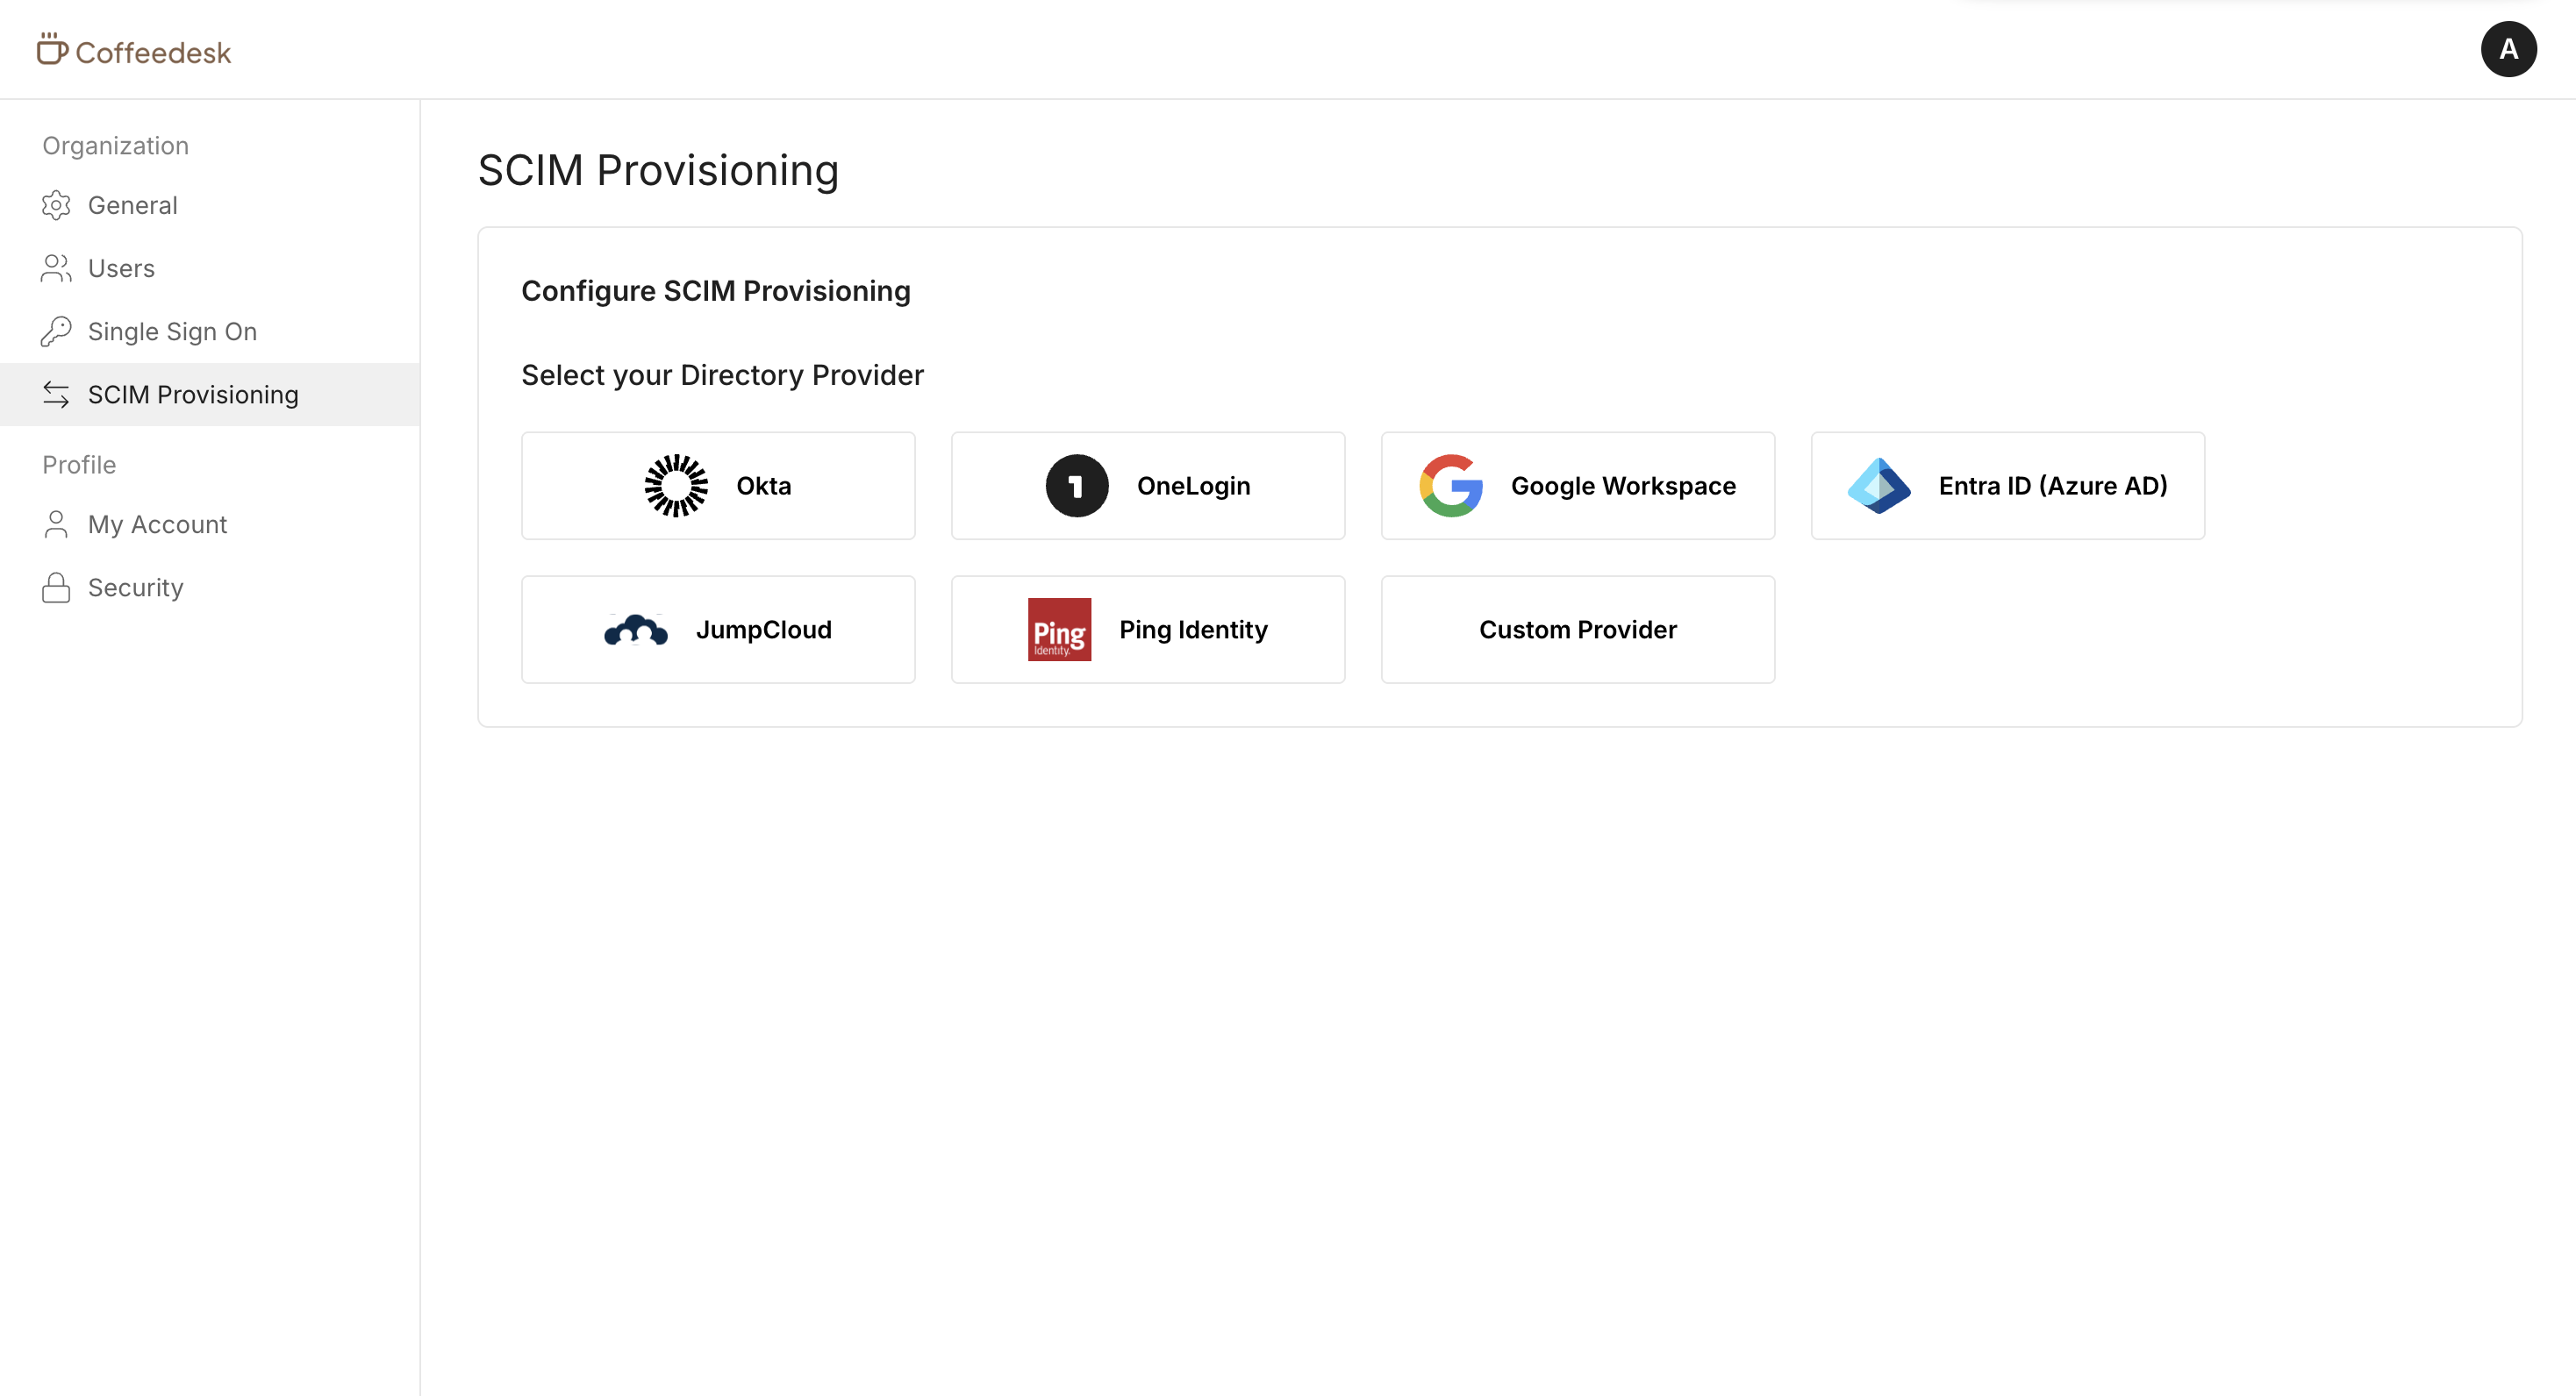The height and width of the screenshot is (1396, 2576).
Task: Open the General settings page
Action: [x=133, y=205]
